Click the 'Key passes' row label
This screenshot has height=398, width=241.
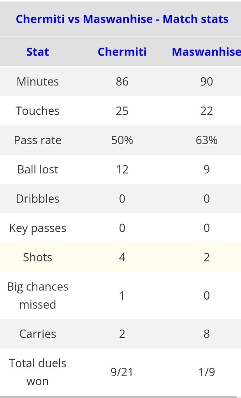[x=38, y=228]
